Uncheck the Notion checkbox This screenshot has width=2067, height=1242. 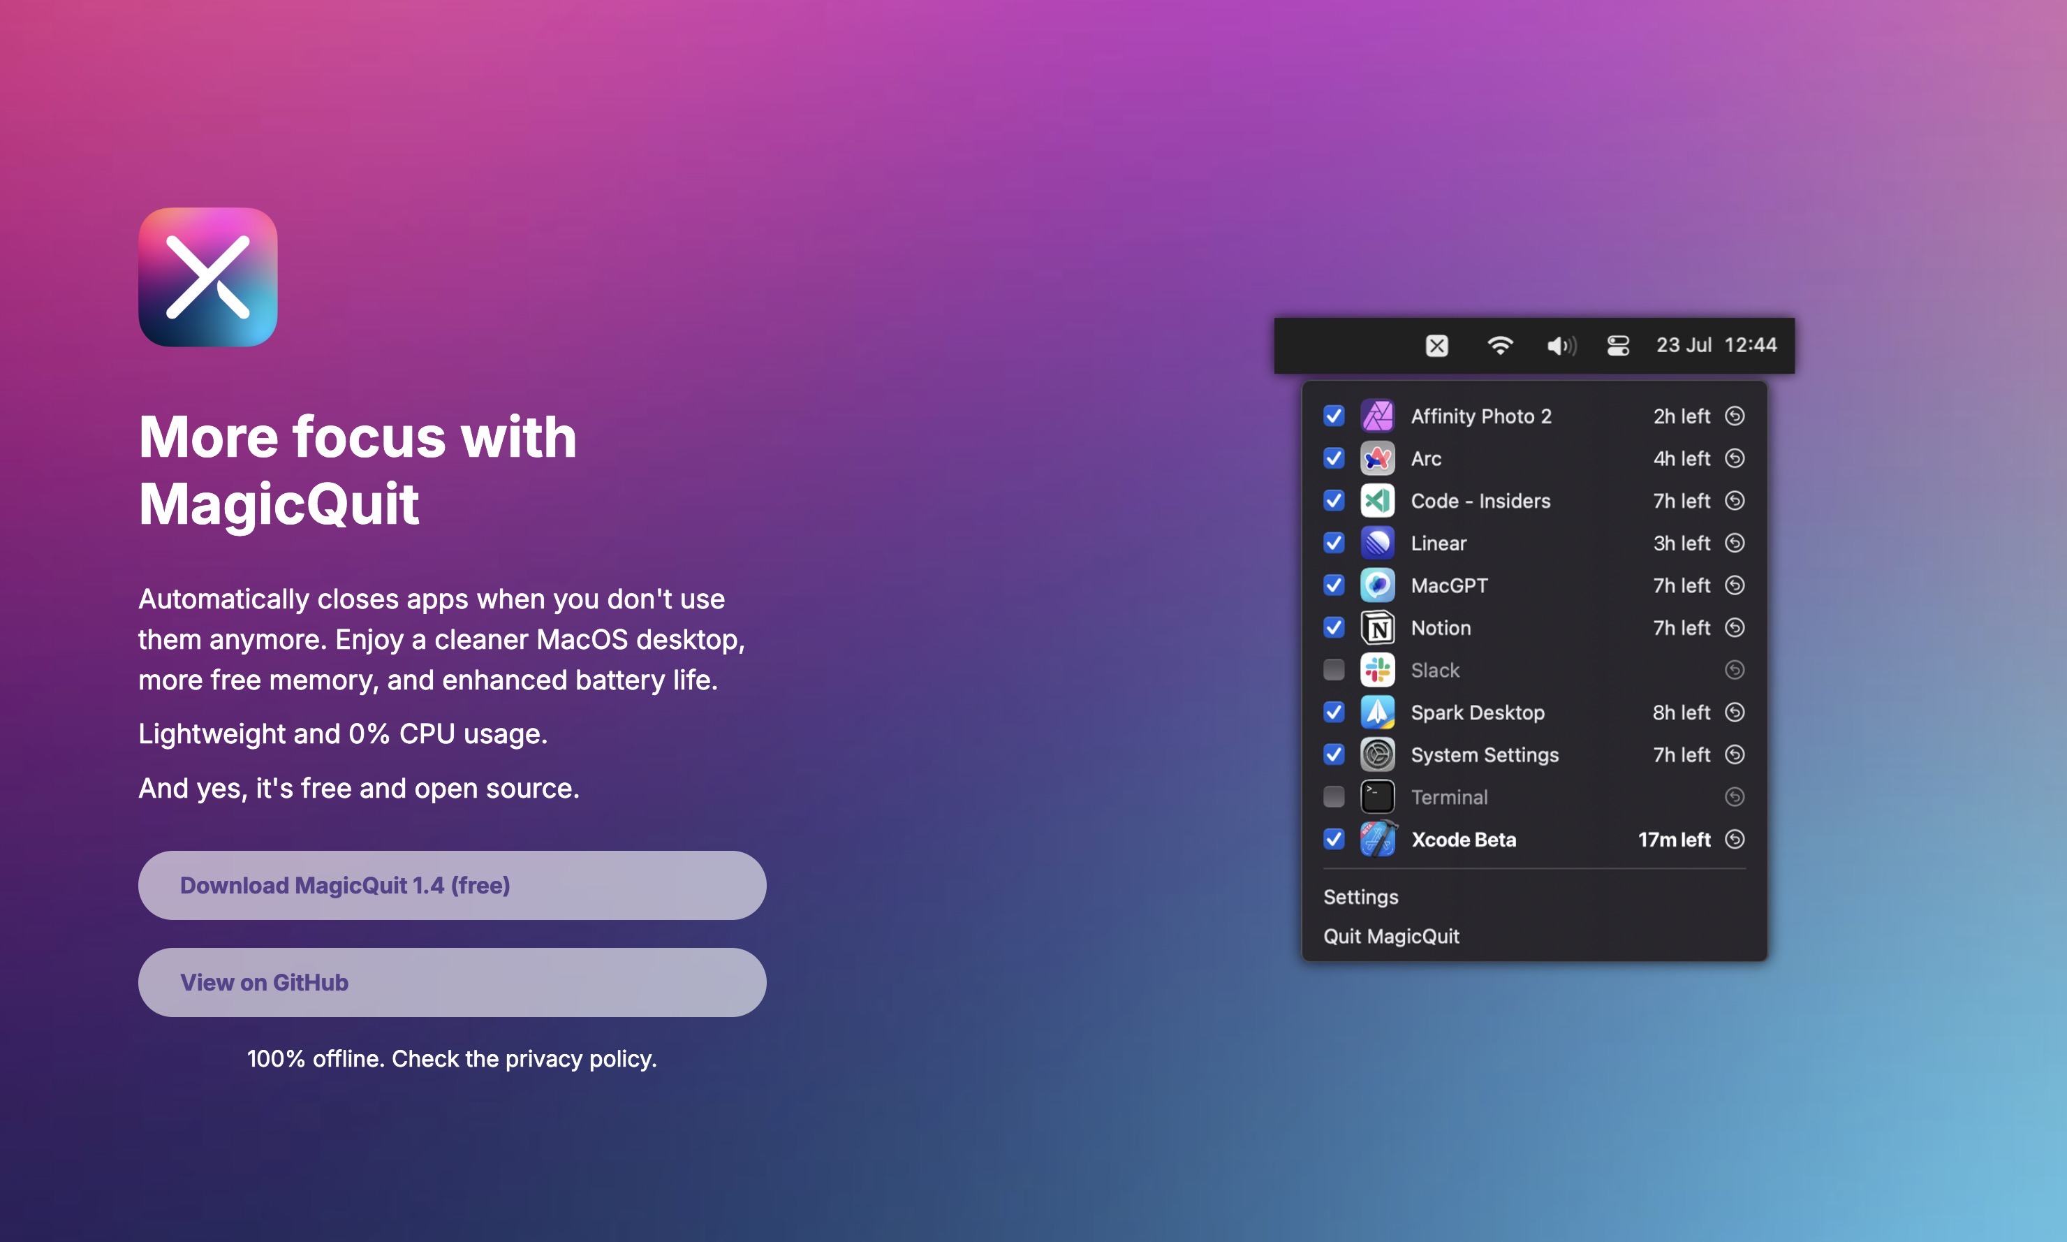coord(1334,628)
